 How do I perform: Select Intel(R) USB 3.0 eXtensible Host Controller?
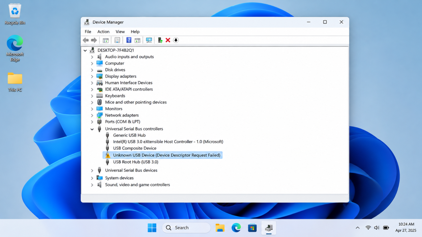[168, 142]
